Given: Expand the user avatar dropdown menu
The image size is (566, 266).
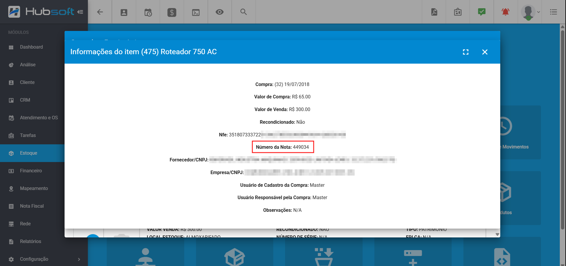Looking at the screenshot, I should coord(531,12).
